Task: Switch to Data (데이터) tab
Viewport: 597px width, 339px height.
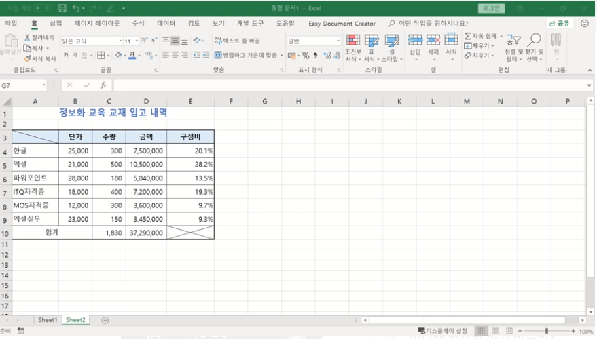Action: coord(166,23)
